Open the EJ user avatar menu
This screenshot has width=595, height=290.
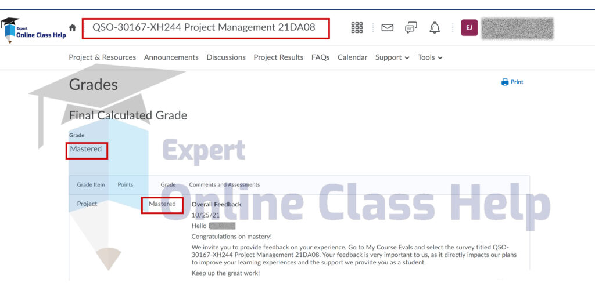tap(469, 28)
